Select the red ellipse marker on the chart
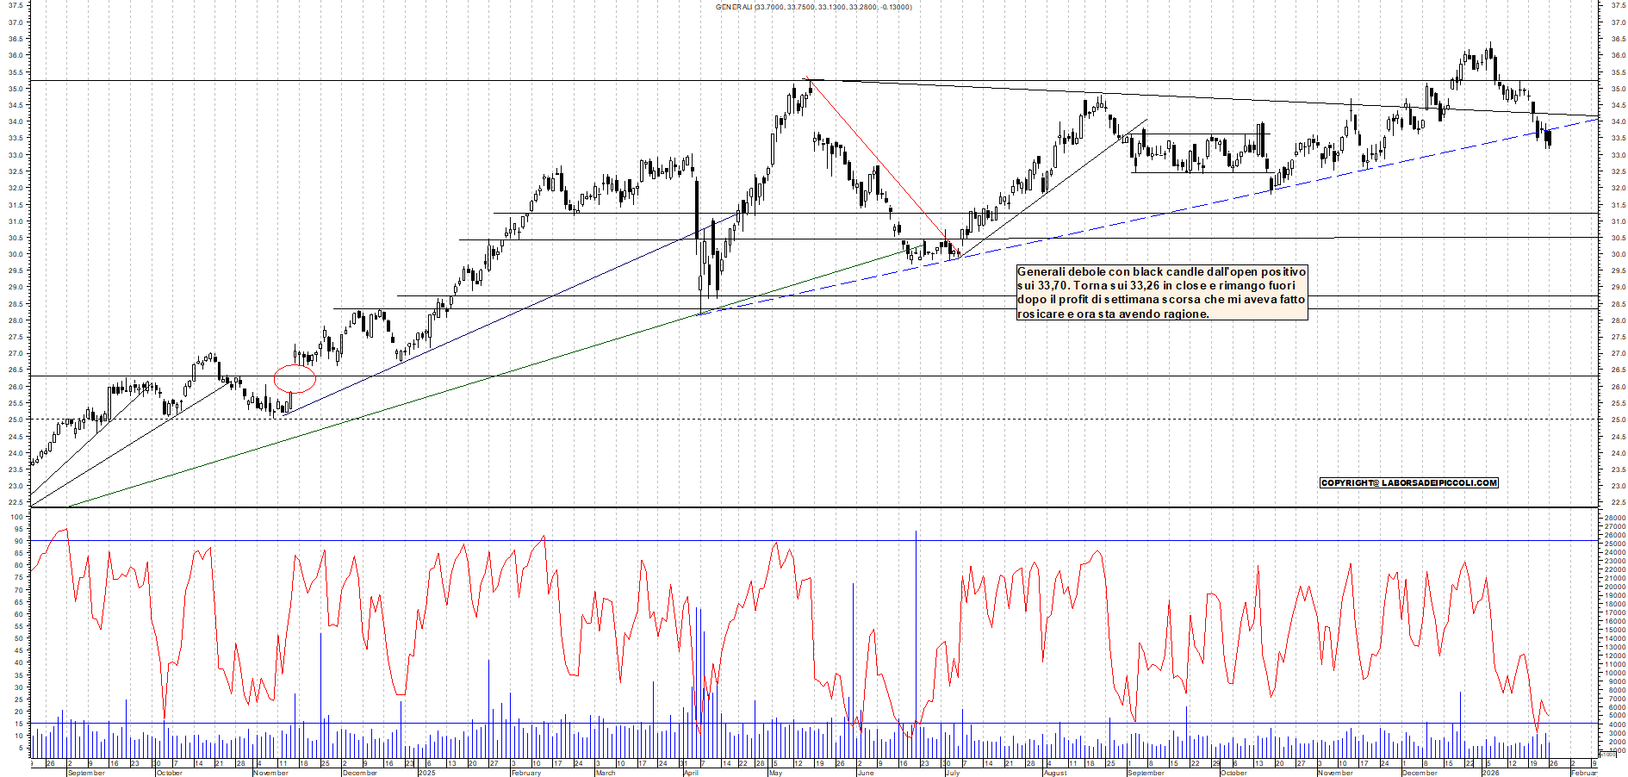This screenshot has height=777, width=1628. click(x=295, y=378)
